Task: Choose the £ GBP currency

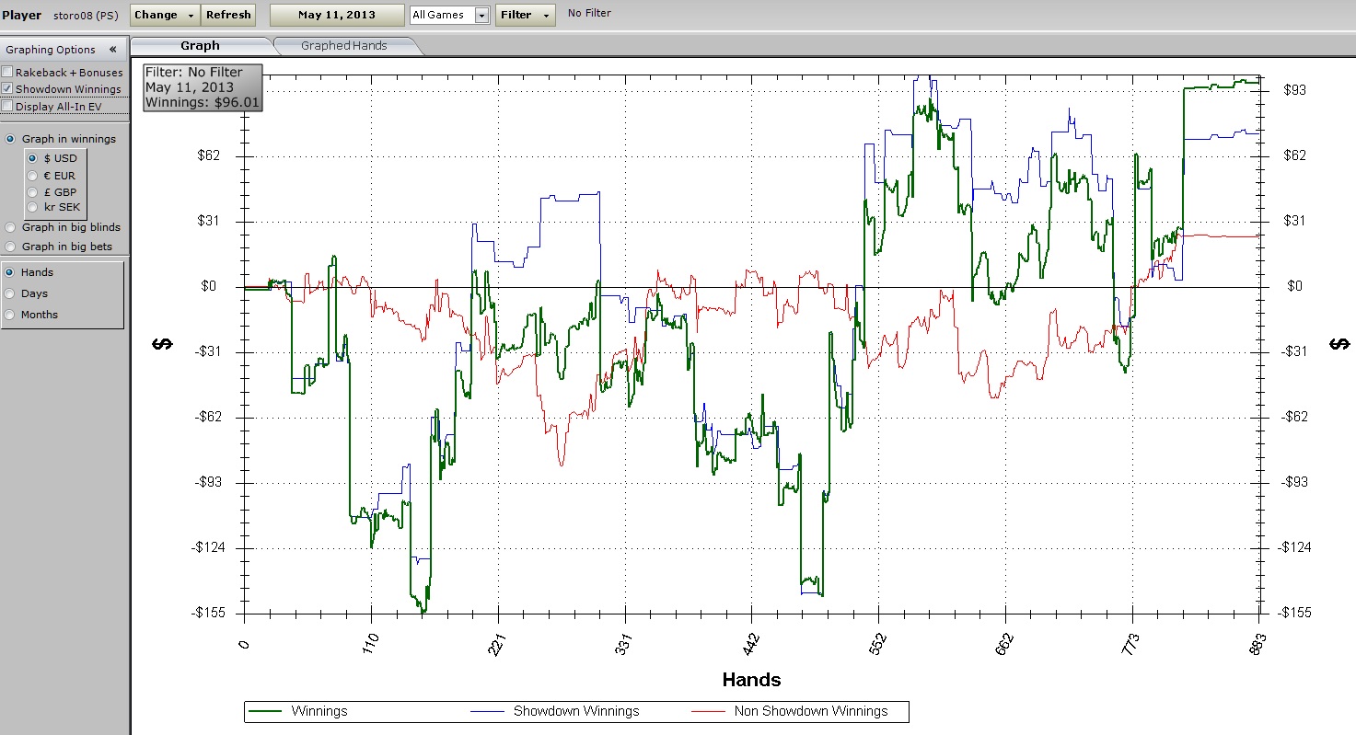Action: click(33, 192)
